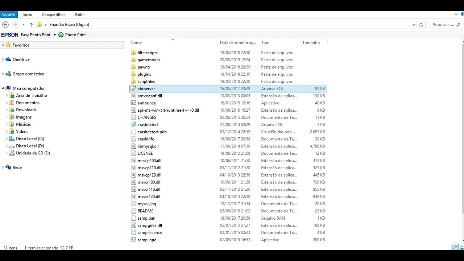
Task: Click the OneDrive cloud icon
Action: (8, 59)
